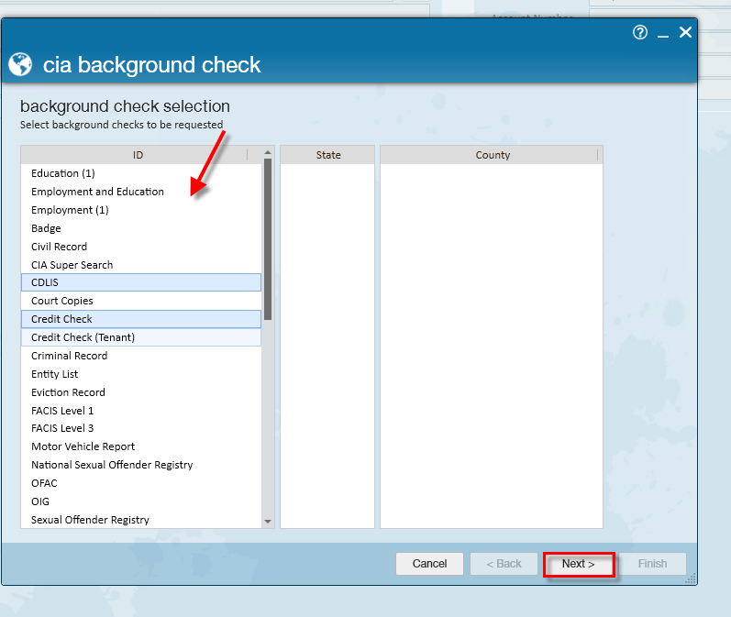731x617 pixels.
Task: Close the cia background check dialog
Action: (685, 32)
